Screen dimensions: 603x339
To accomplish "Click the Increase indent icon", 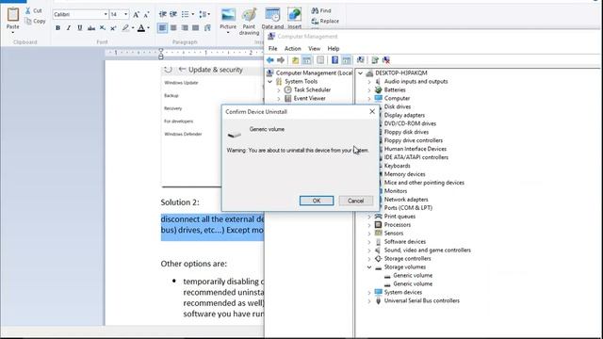I will [173, 14].
